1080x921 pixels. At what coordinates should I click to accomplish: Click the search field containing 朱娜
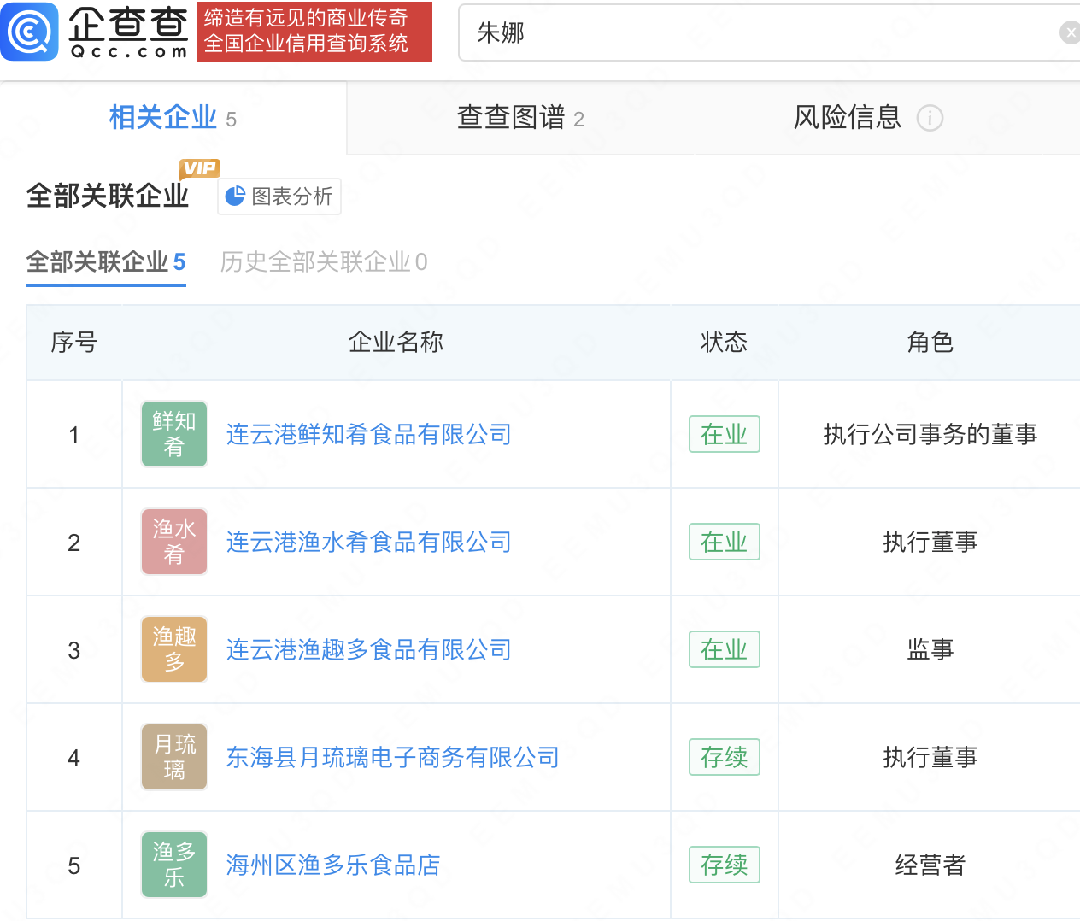pyautogui.click(x=760, y=32)
